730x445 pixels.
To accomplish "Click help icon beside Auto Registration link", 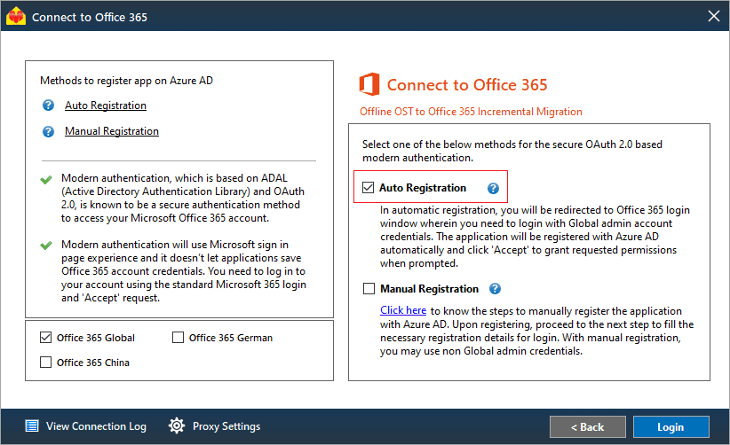I will pos(49,105).
